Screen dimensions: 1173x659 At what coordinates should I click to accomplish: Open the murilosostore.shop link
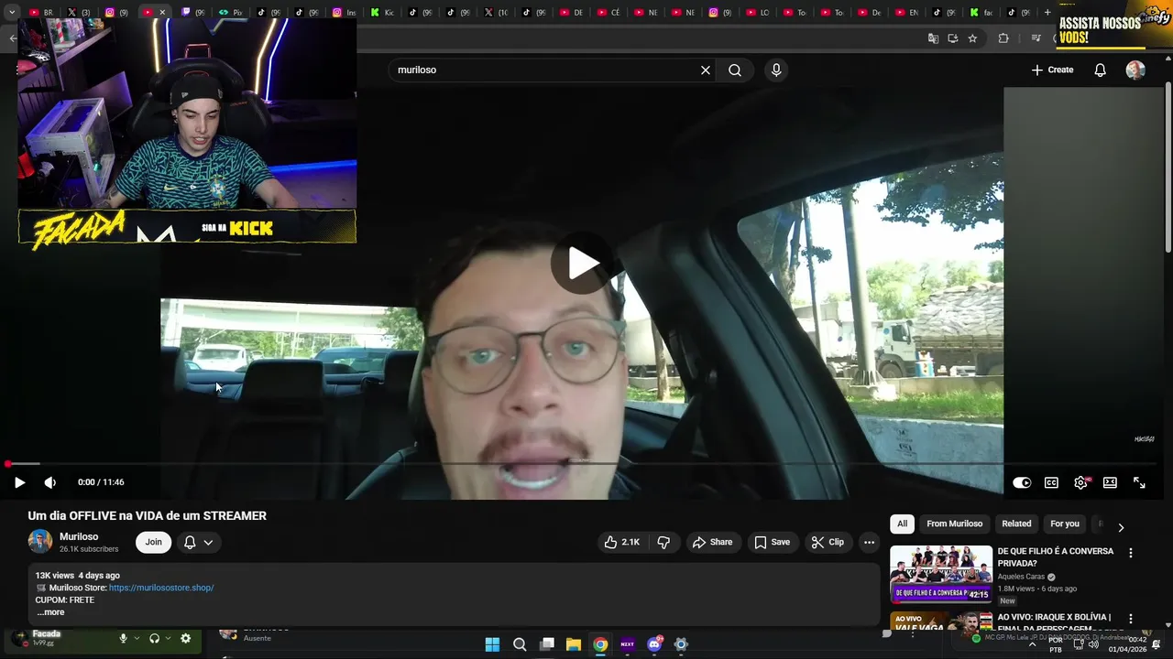pyautogui.click(x=161, y=588)
